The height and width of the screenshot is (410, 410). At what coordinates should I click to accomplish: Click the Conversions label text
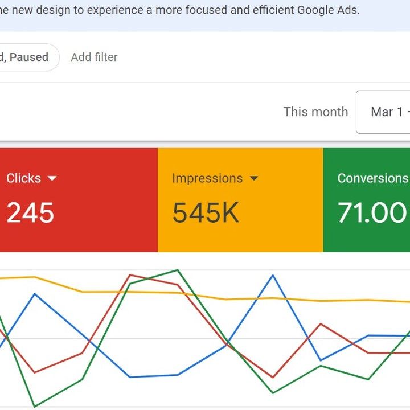(372, 178)
